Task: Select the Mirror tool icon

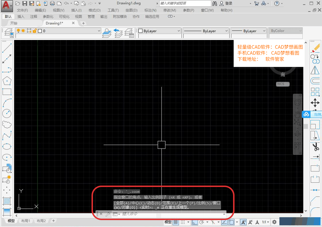Action: click(315, 70)
